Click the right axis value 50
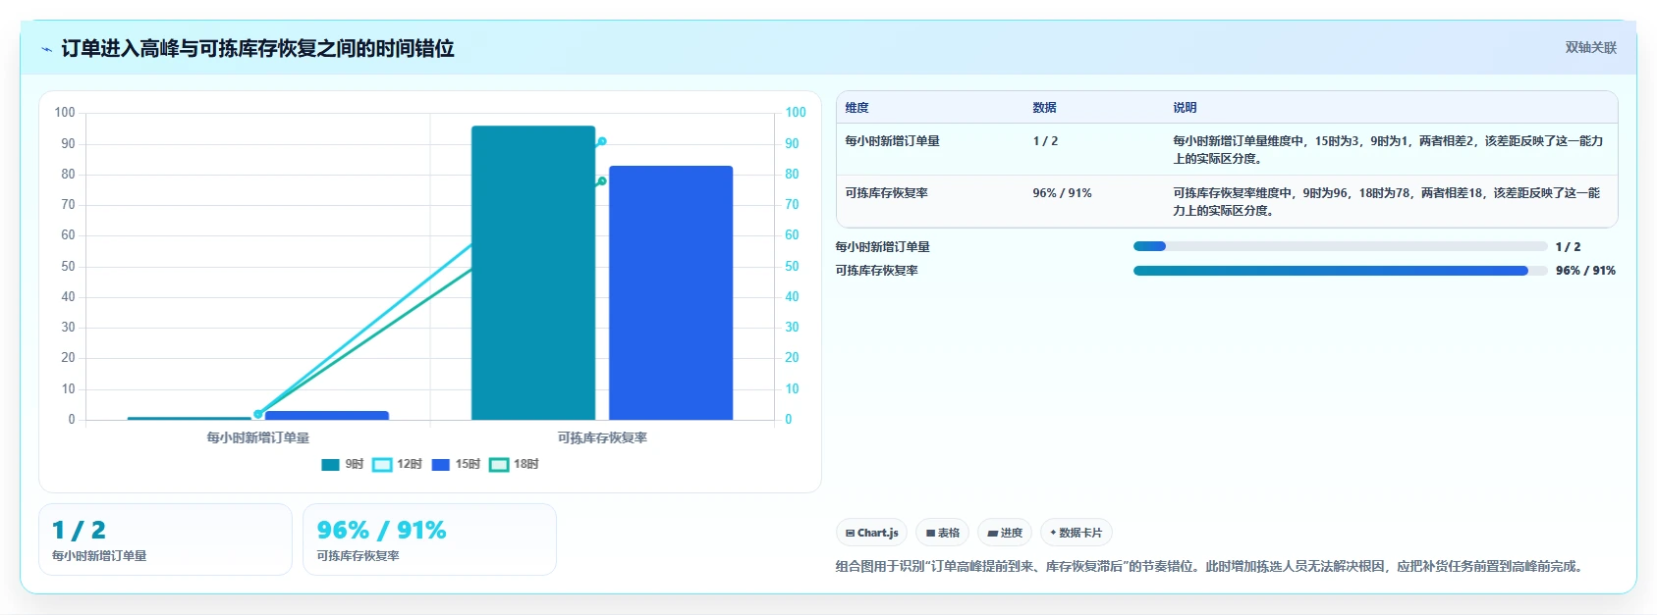Screen dimensions: 1657x615 (x=792, y=266)
